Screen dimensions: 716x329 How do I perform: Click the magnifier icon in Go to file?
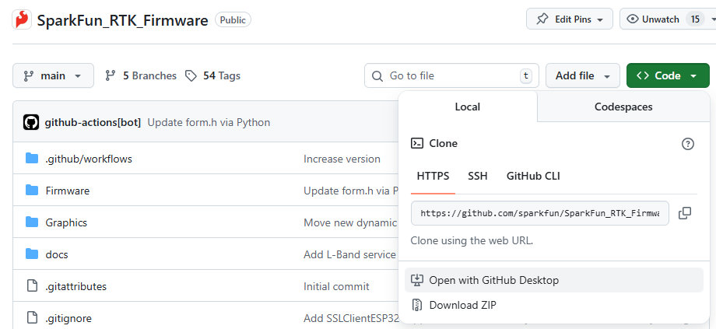[377, 75]
